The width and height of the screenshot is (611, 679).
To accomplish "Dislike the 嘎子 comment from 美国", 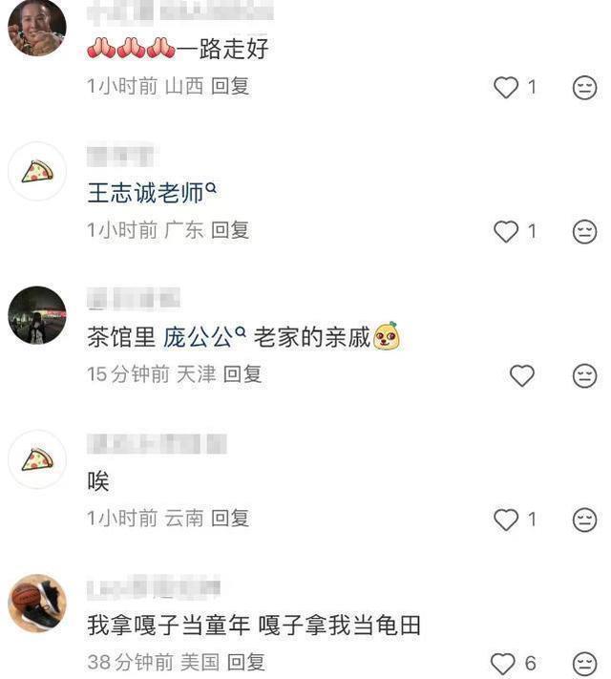I will [x=584, y=664].
